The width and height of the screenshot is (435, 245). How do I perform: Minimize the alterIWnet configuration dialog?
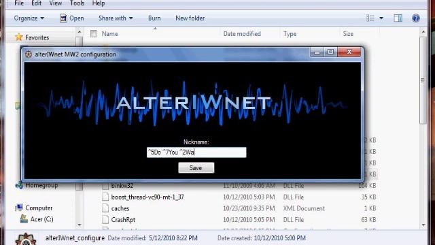(x=317, y=52)
